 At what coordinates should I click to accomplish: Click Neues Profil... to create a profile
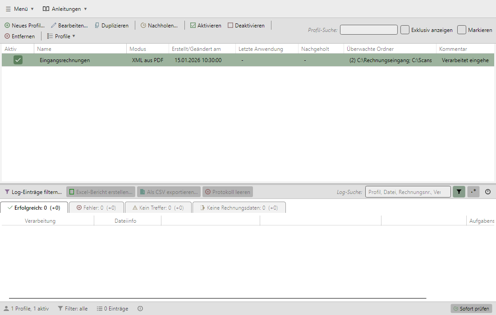point(24,26)
